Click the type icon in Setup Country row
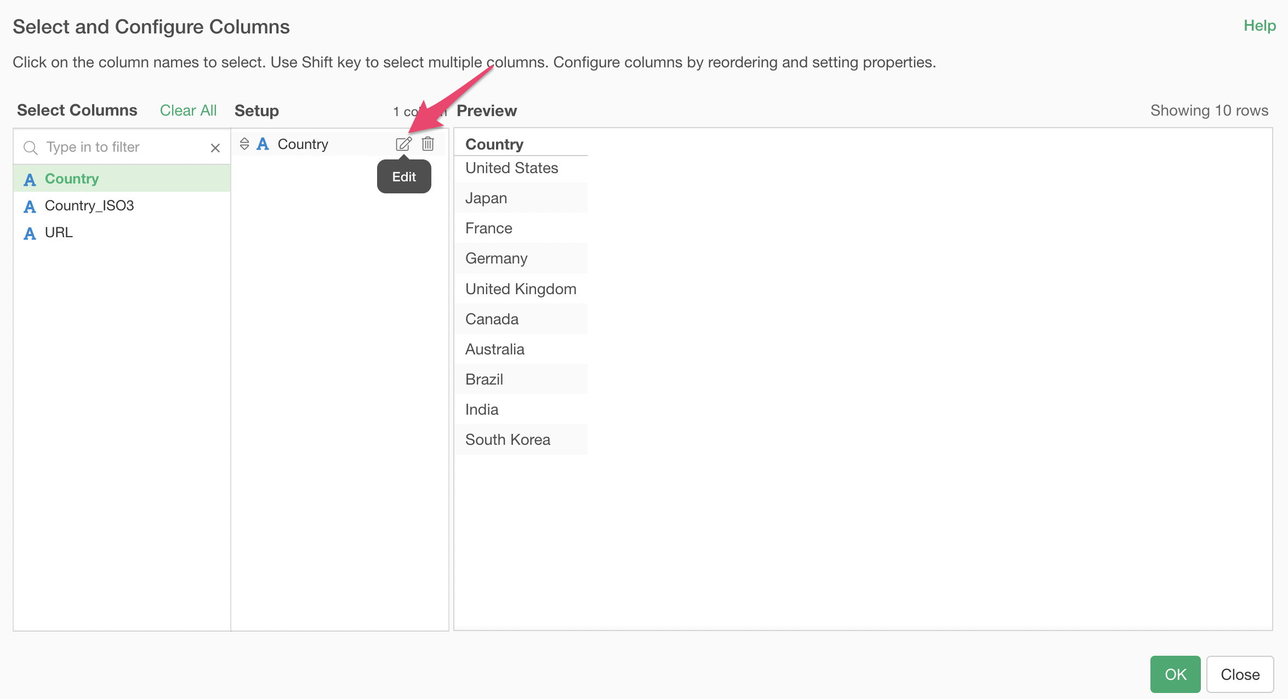Viewport: 1288px width, 699px height. tap(263, 144)
